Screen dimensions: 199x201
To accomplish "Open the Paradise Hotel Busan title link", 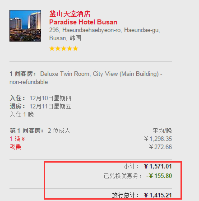I will click(x=83, y=22).
